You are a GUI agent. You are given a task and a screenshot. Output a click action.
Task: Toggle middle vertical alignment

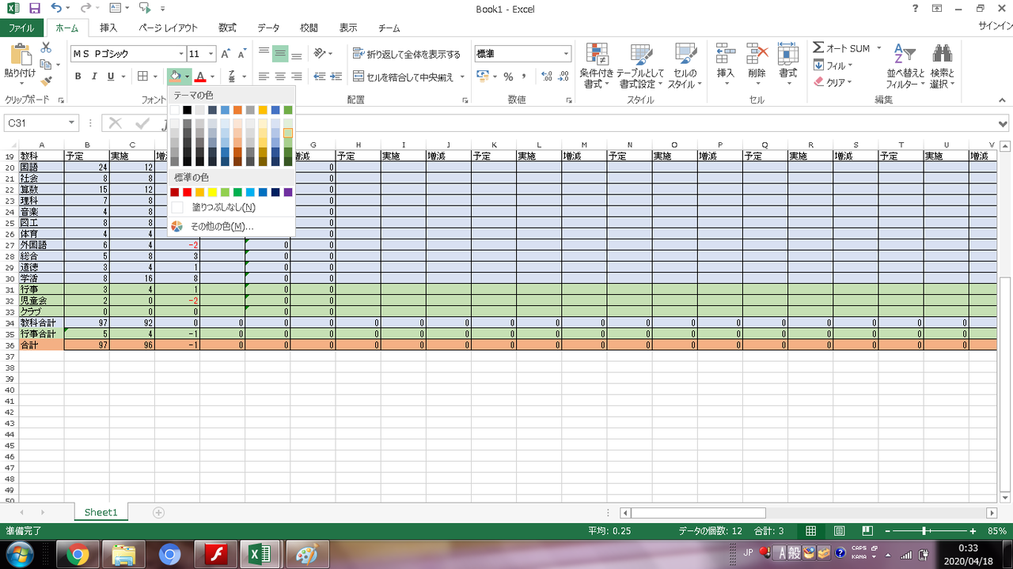point(280,54)
